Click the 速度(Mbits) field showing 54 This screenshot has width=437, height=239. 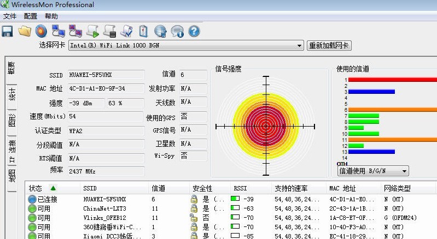click(106, 116)
